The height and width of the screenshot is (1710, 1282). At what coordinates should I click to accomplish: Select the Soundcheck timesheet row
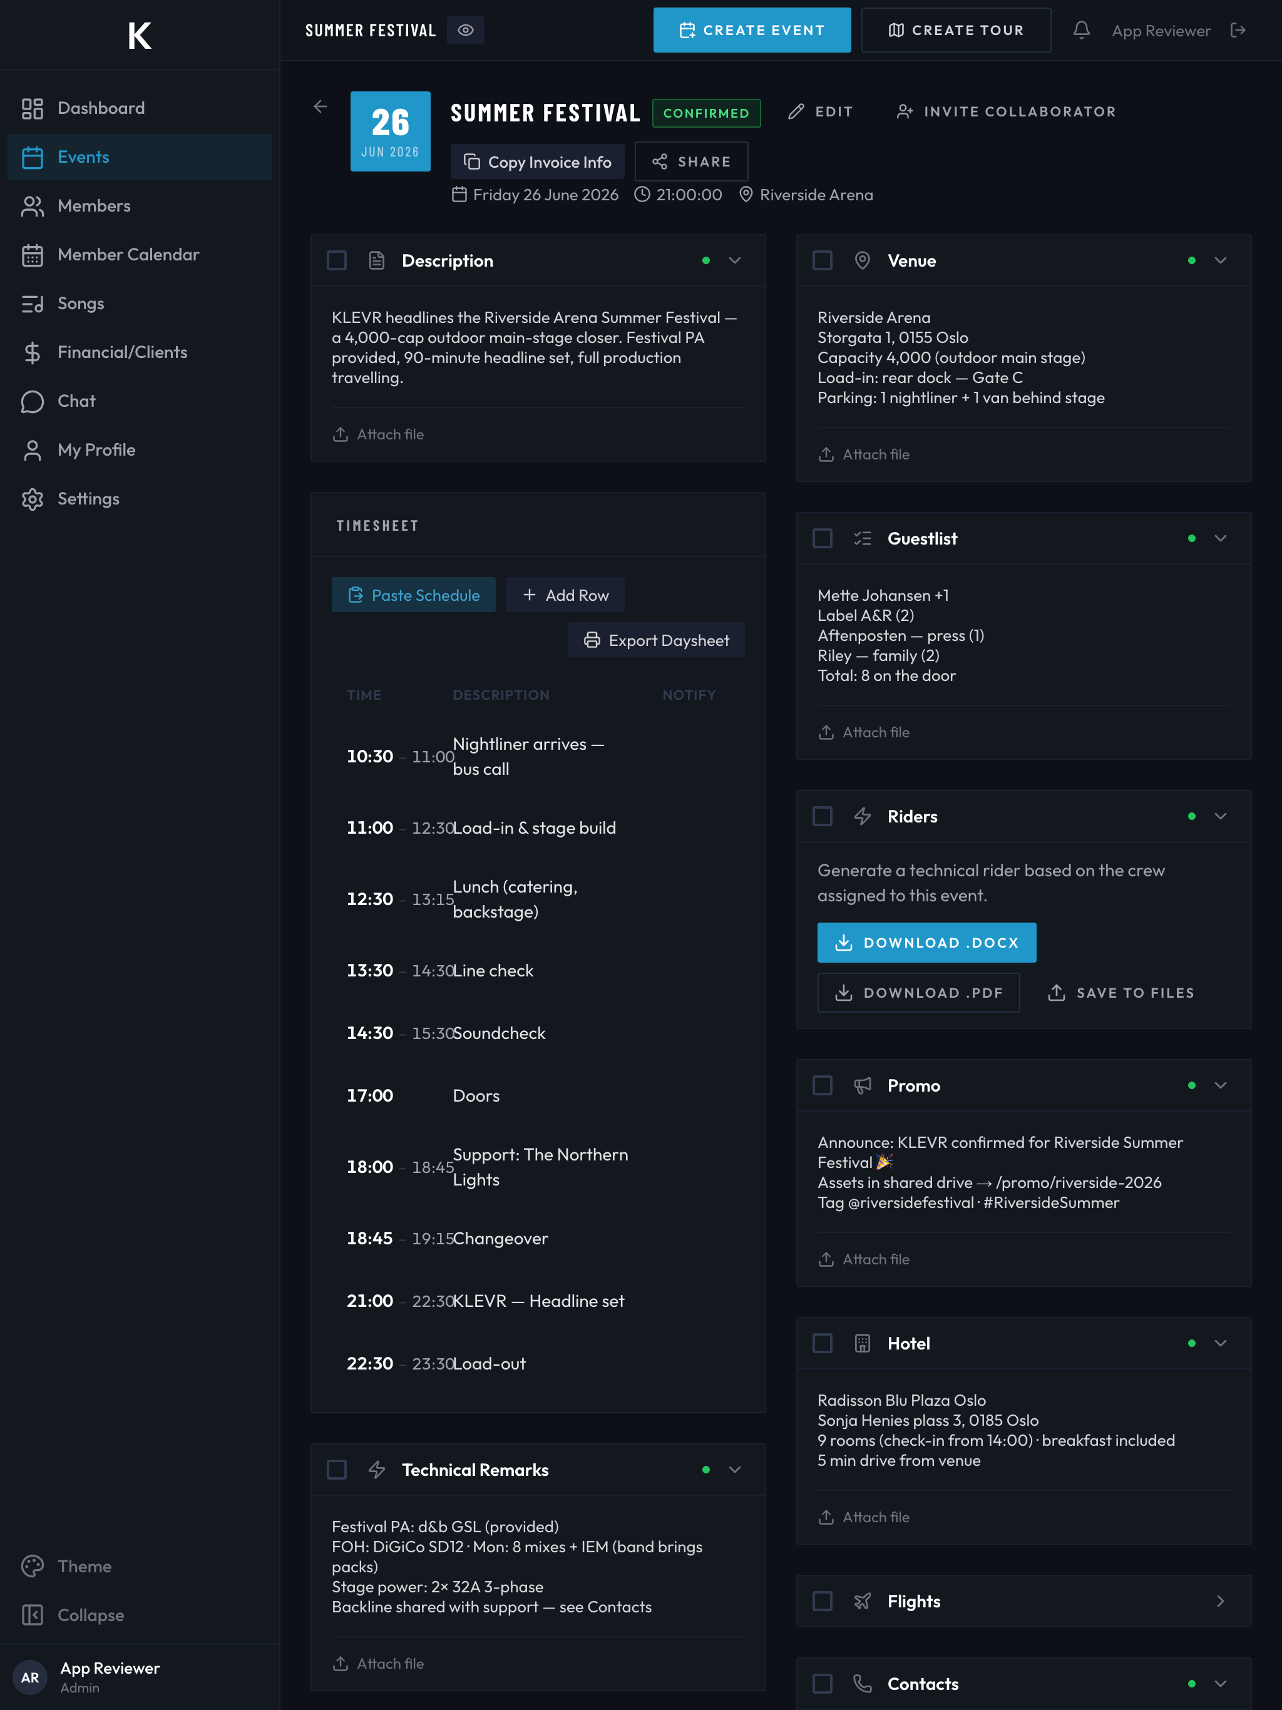537,1033
